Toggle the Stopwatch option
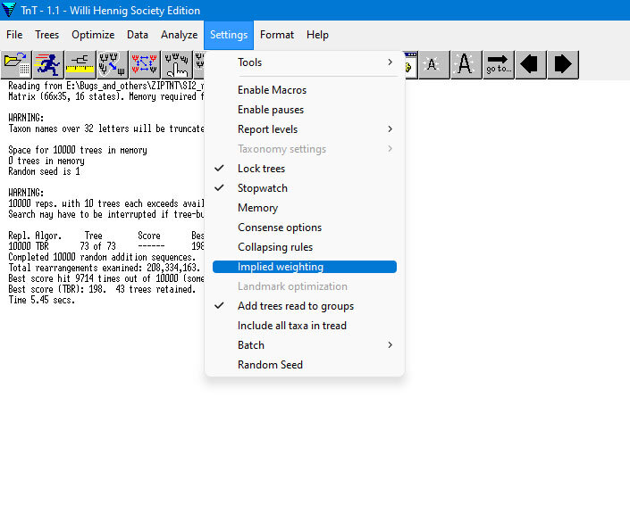This screenshot has height=505, width=630. (305, 188)
